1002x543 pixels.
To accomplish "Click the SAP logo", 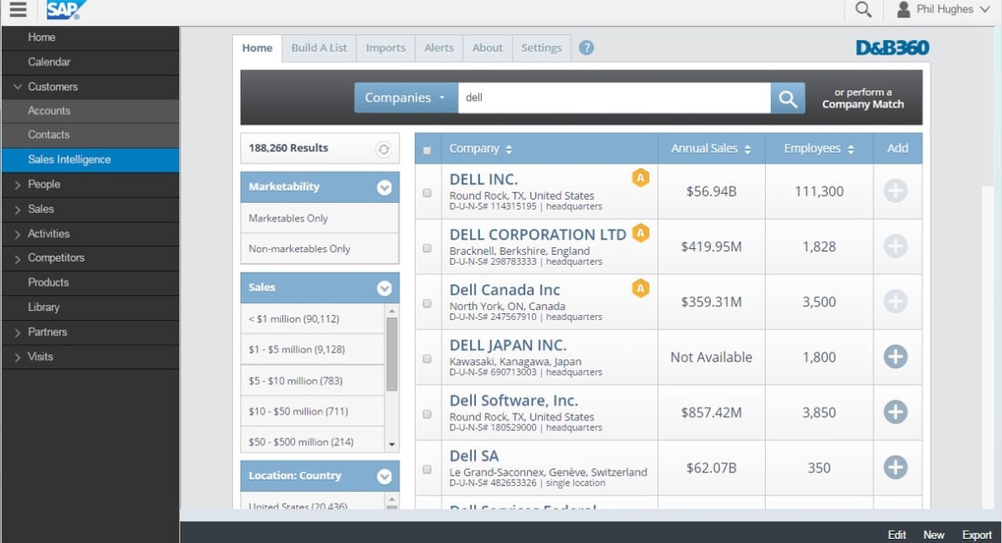I will [66, 10].
